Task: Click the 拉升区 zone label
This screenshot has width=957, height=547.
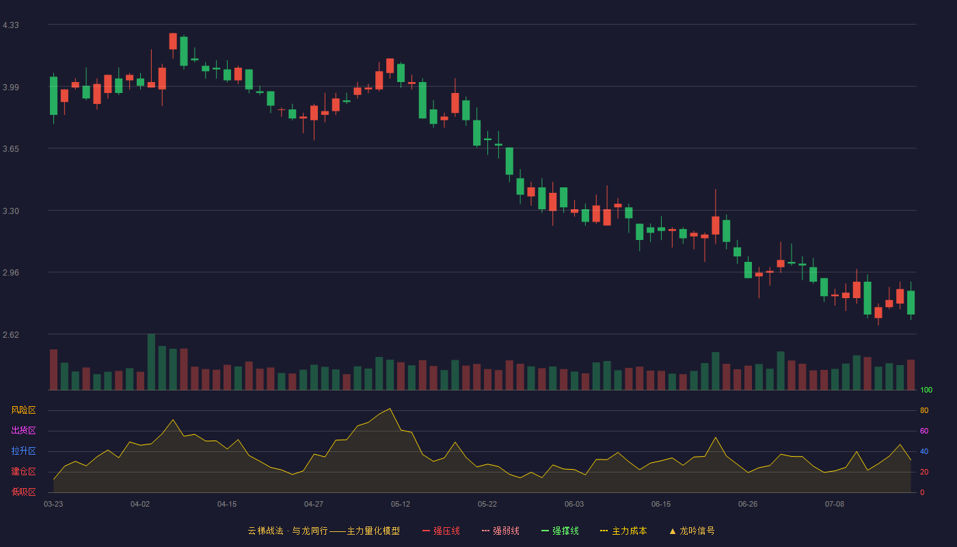Action: click(23, 451)
